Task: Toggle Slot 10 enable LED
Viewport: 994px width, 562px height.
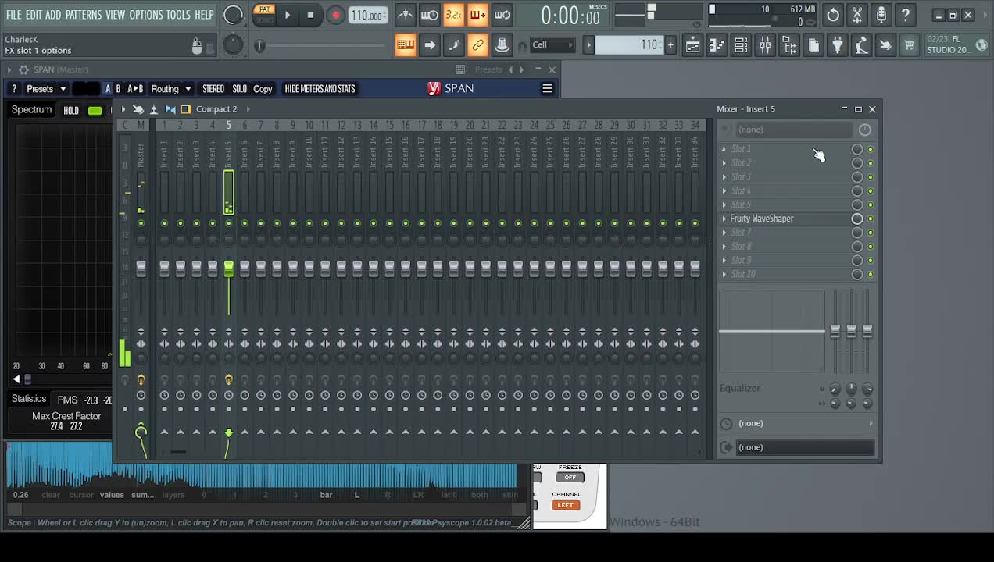Action: tap(871, 275)
